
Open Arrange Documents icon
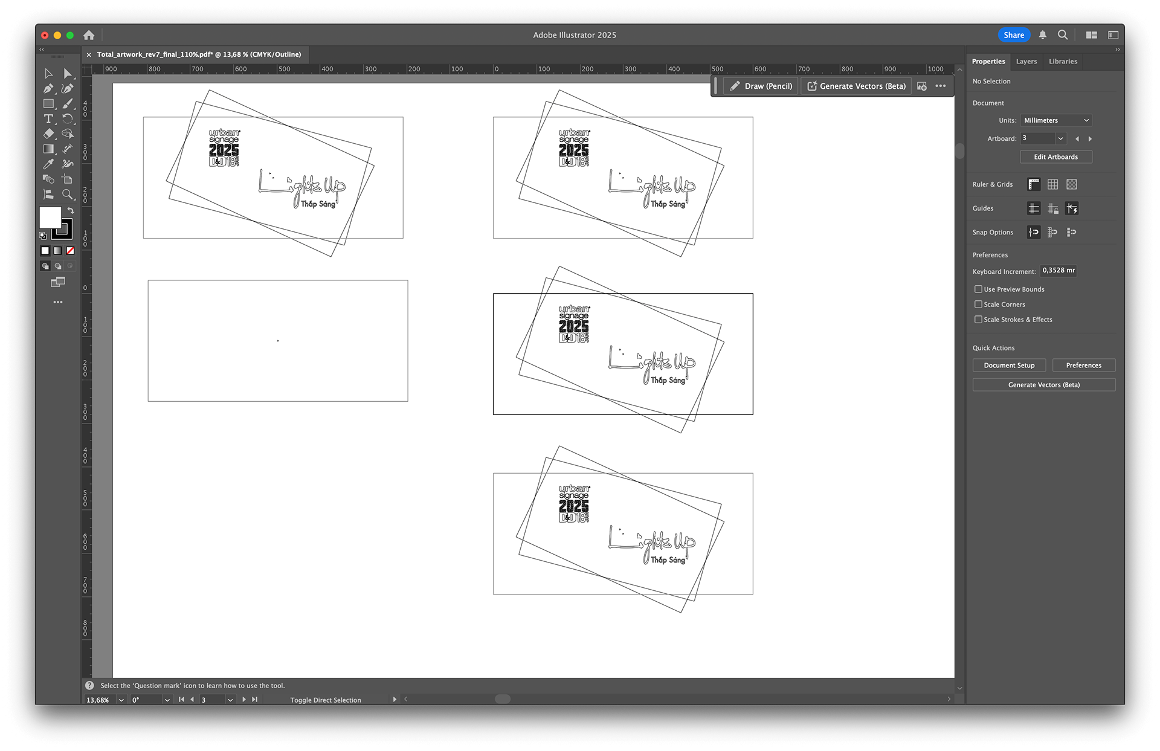click(x=1091, y=35)
